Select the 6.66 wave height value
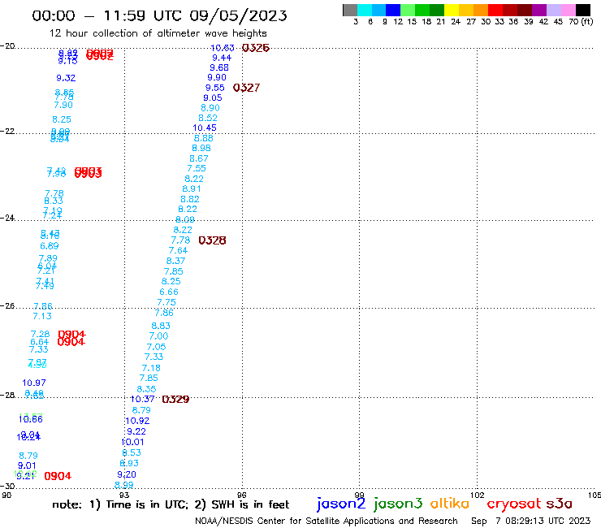This screenshot has height=528, width=601. click(169, 292)
